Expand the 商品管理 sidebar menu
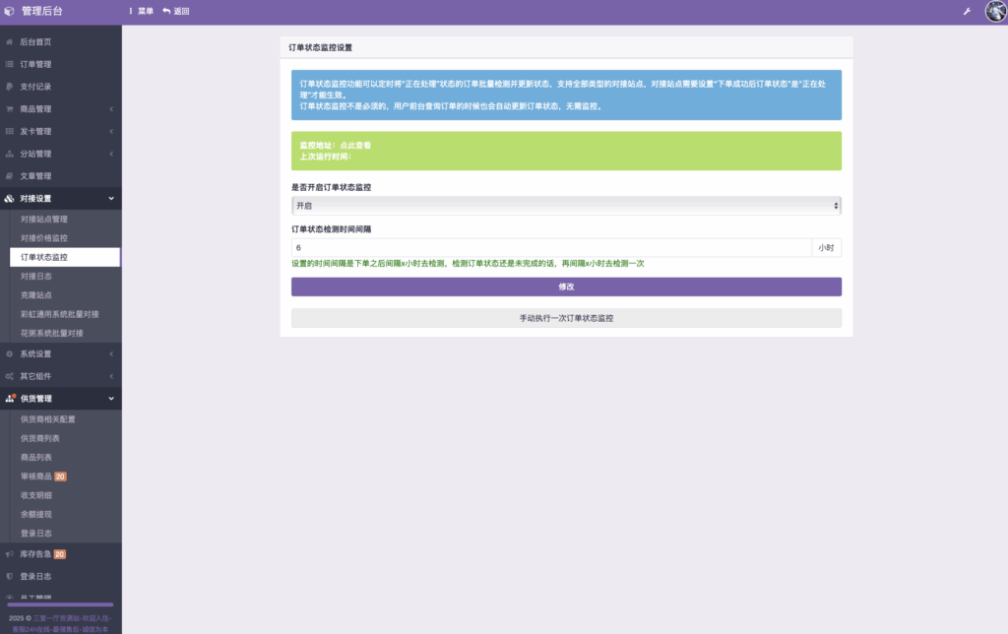 coord(60,109)
